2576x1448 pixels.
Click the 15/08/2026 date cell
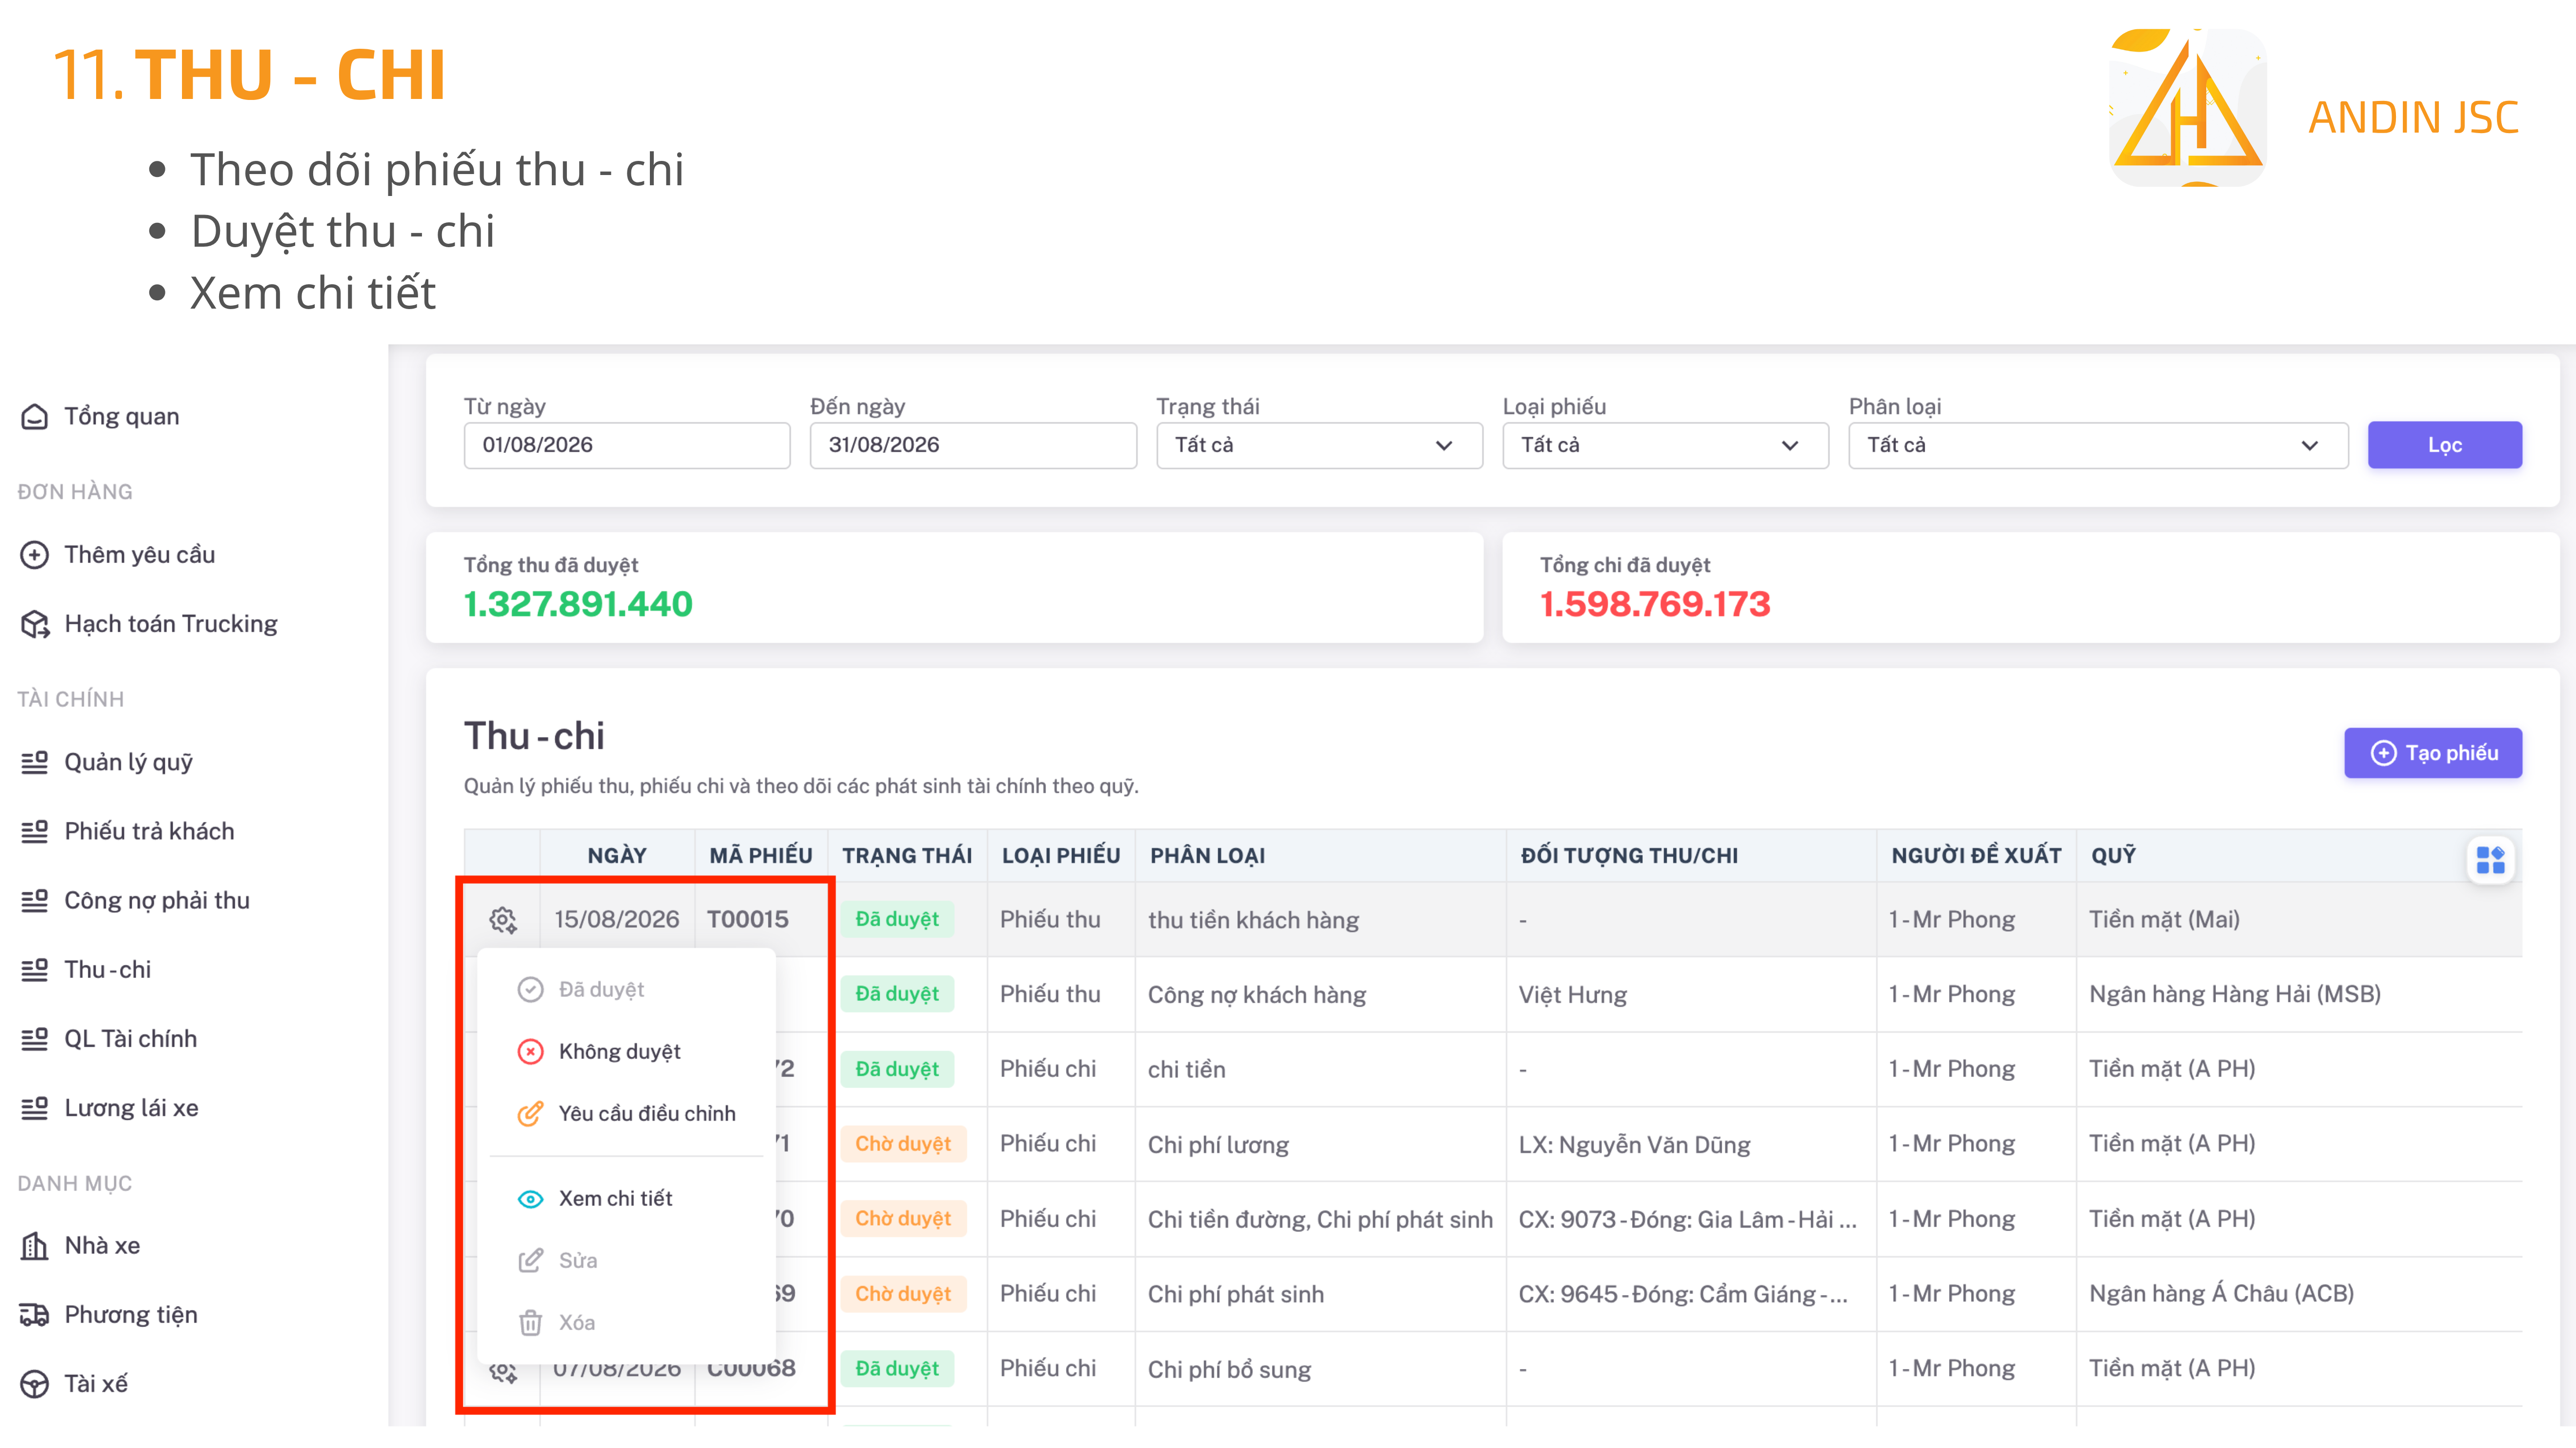tap(616, 920)
